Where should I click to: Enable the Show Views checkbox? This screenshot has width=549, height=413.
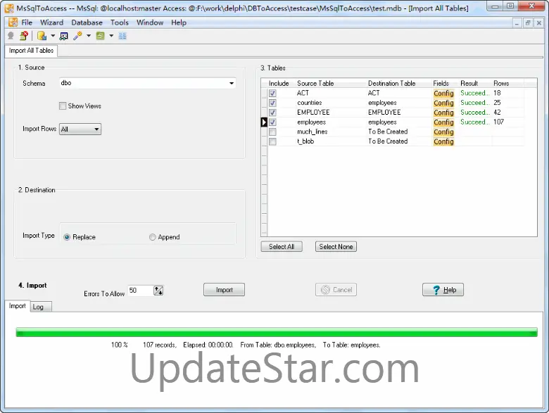point(63,106)
